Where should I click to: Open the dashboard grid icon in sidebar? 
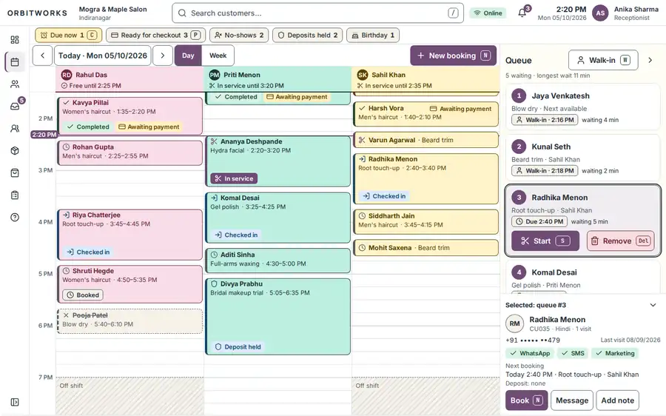click(x=15, y=39)
